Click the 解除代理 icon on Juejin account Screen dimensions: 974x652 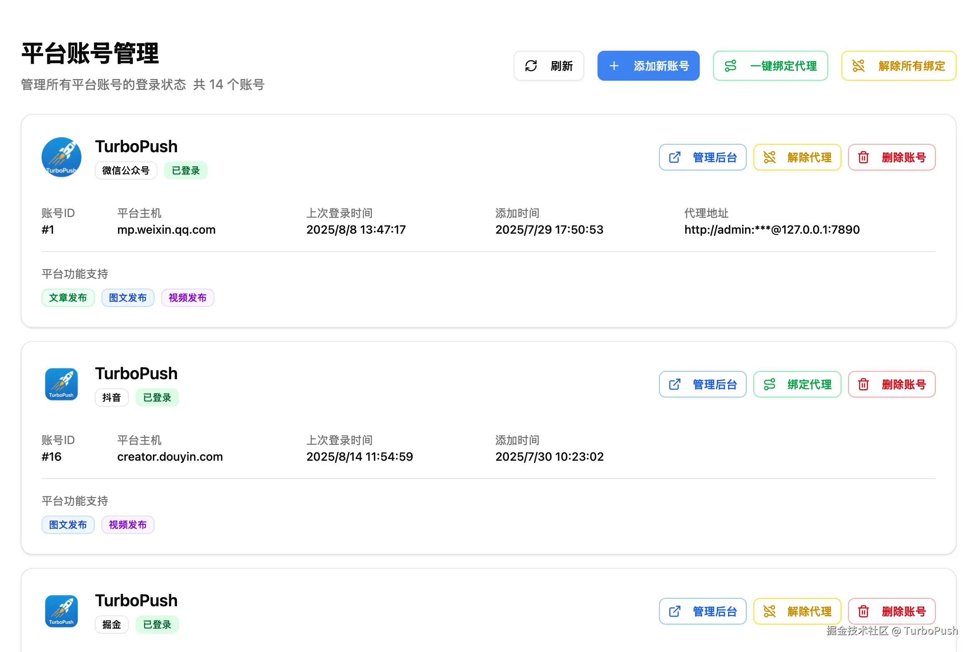point(770,611)
